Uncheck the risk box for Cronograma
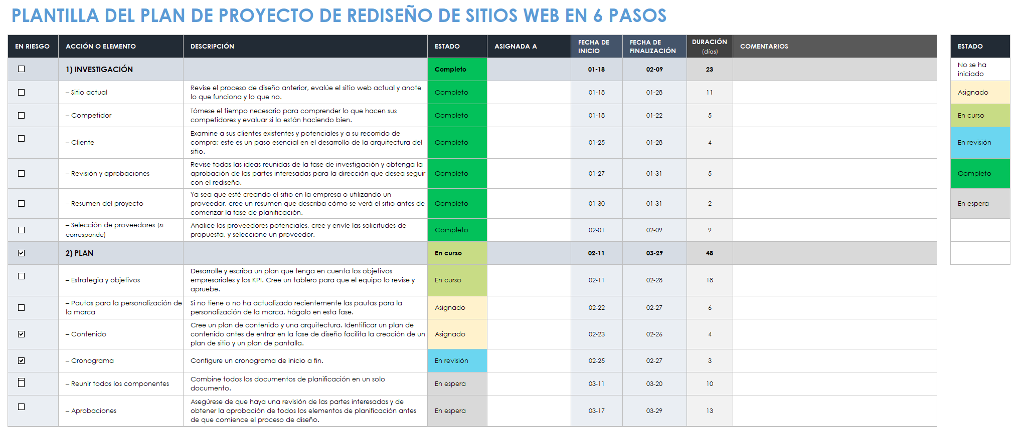The image size is (1025, 427). pyautogui.click(x=21, y=360)
